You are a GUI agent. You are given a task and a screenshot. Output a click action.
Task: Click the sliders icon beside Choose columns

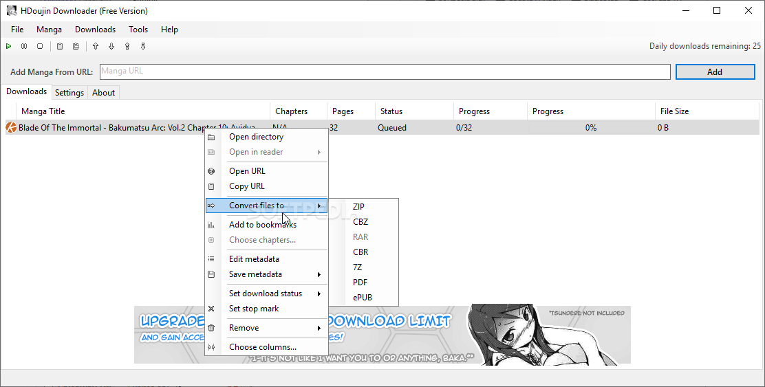click(211, 347)
